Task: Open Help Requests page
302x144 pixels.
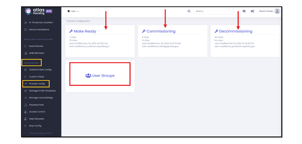Action: (37, 119)
